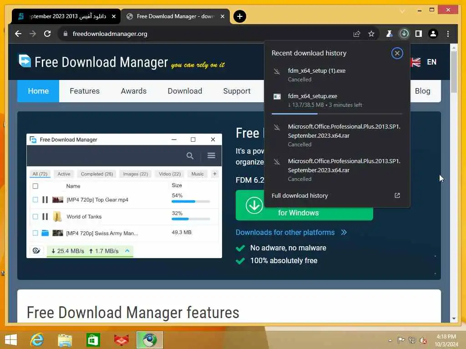
Task: Select the cancelled fdm_x64_setup (1).exe entry
Action: click(x=337, y=75)
